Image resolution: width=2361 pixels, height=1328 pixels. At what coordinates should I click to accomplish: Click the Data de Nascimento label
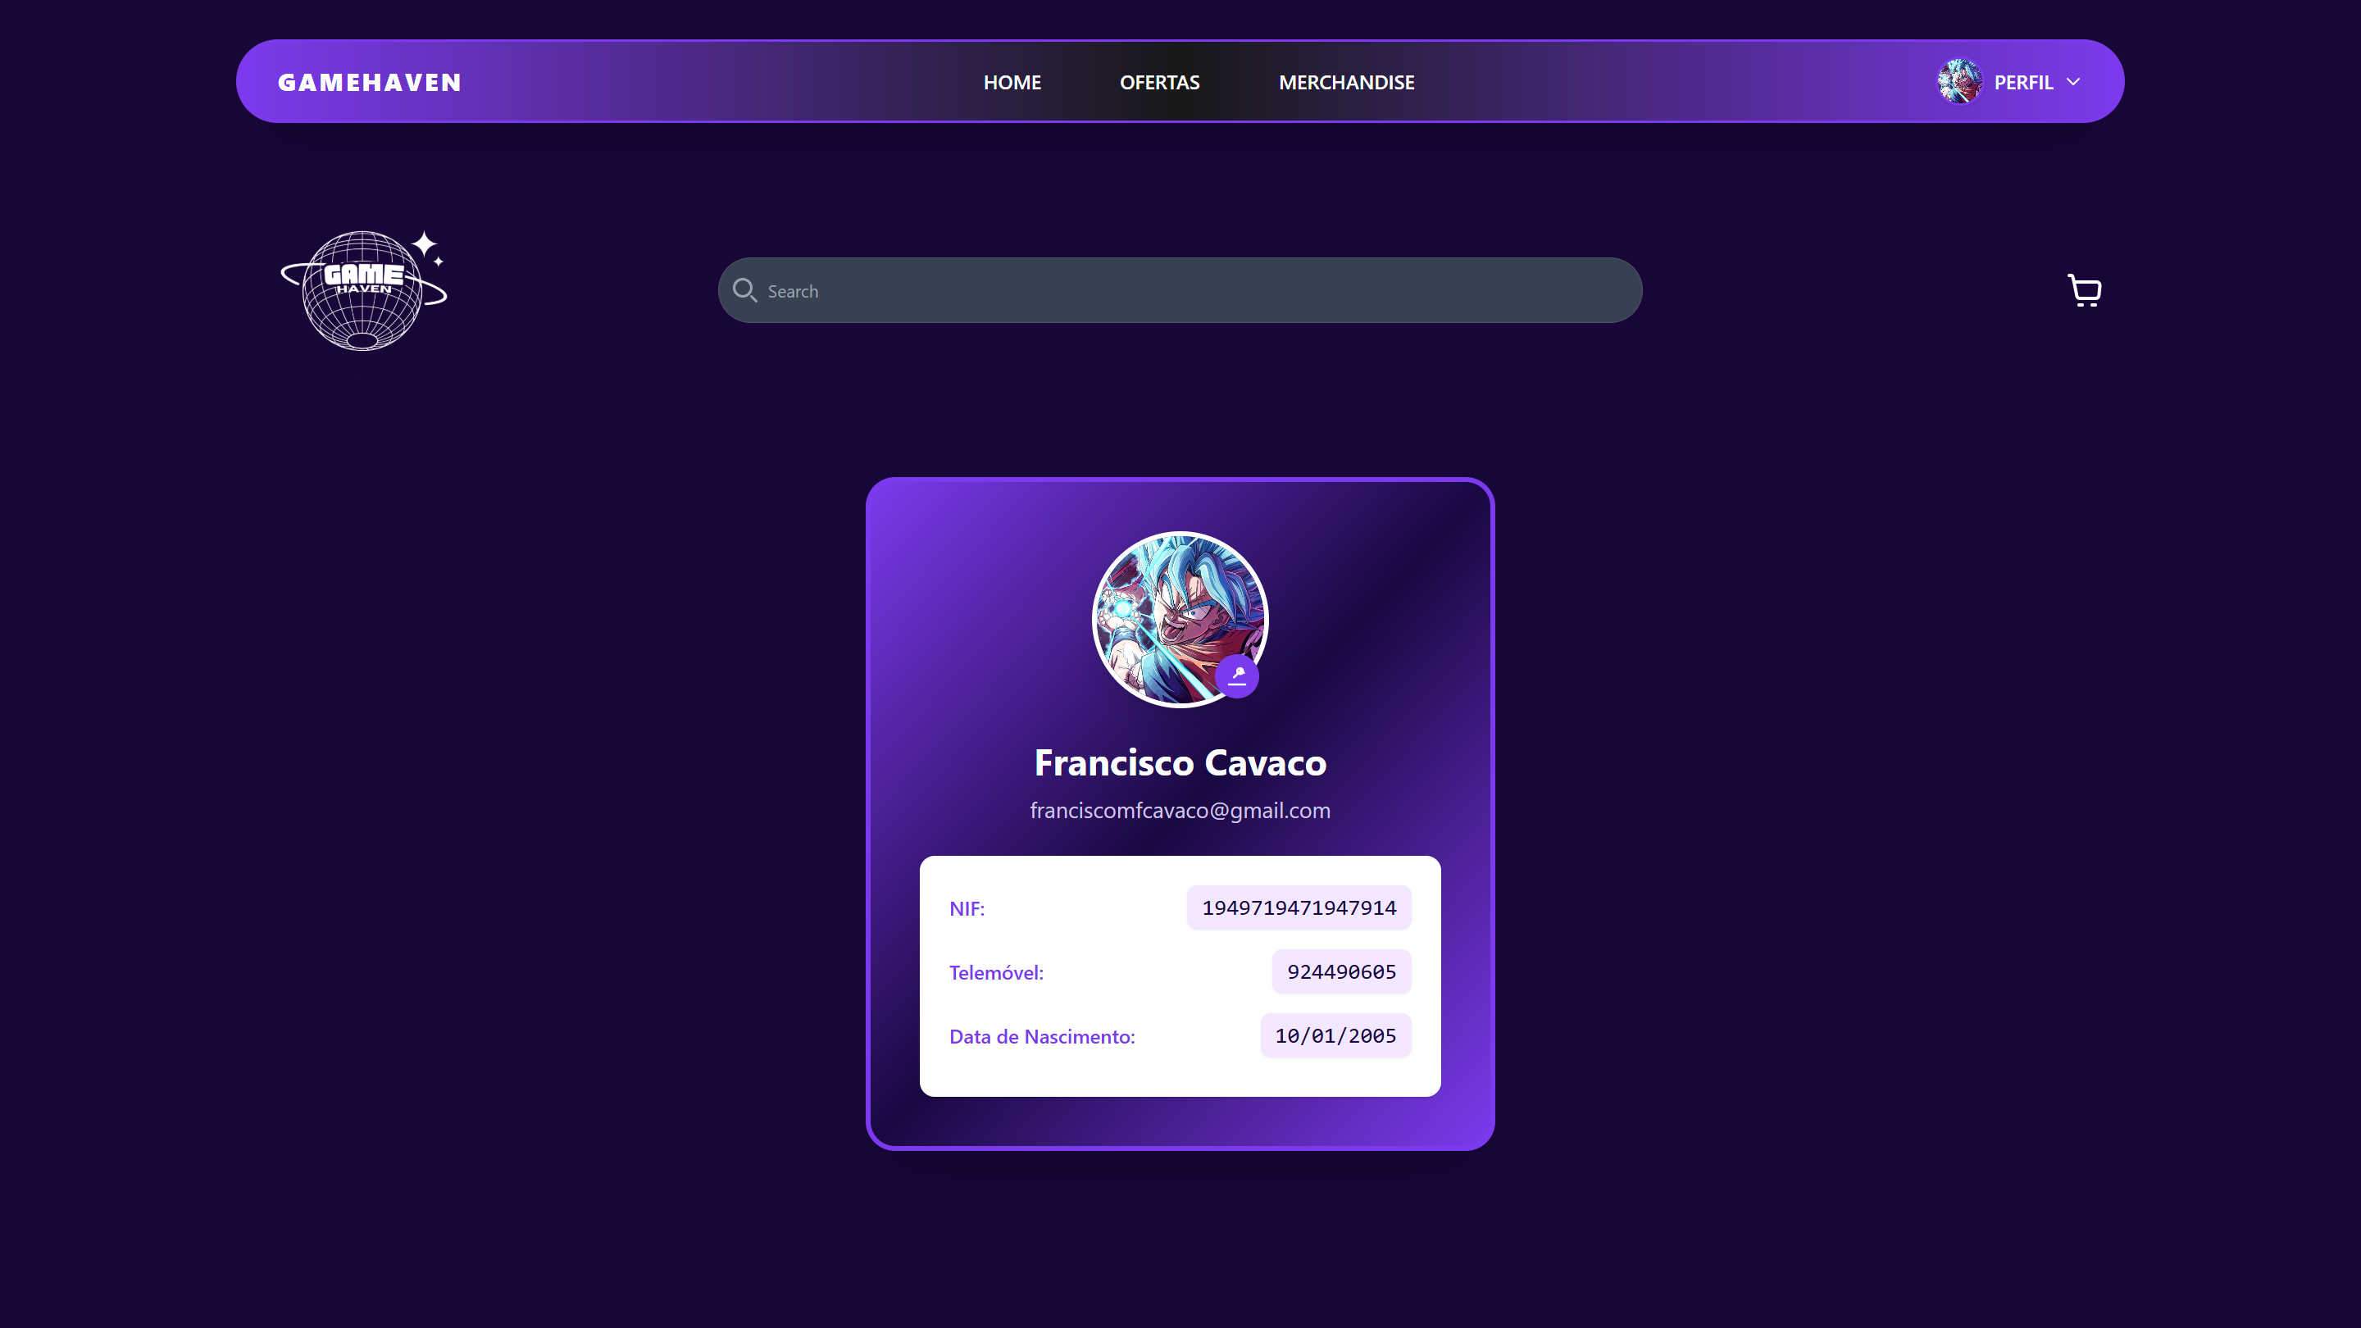[x=1042, y=1036]
